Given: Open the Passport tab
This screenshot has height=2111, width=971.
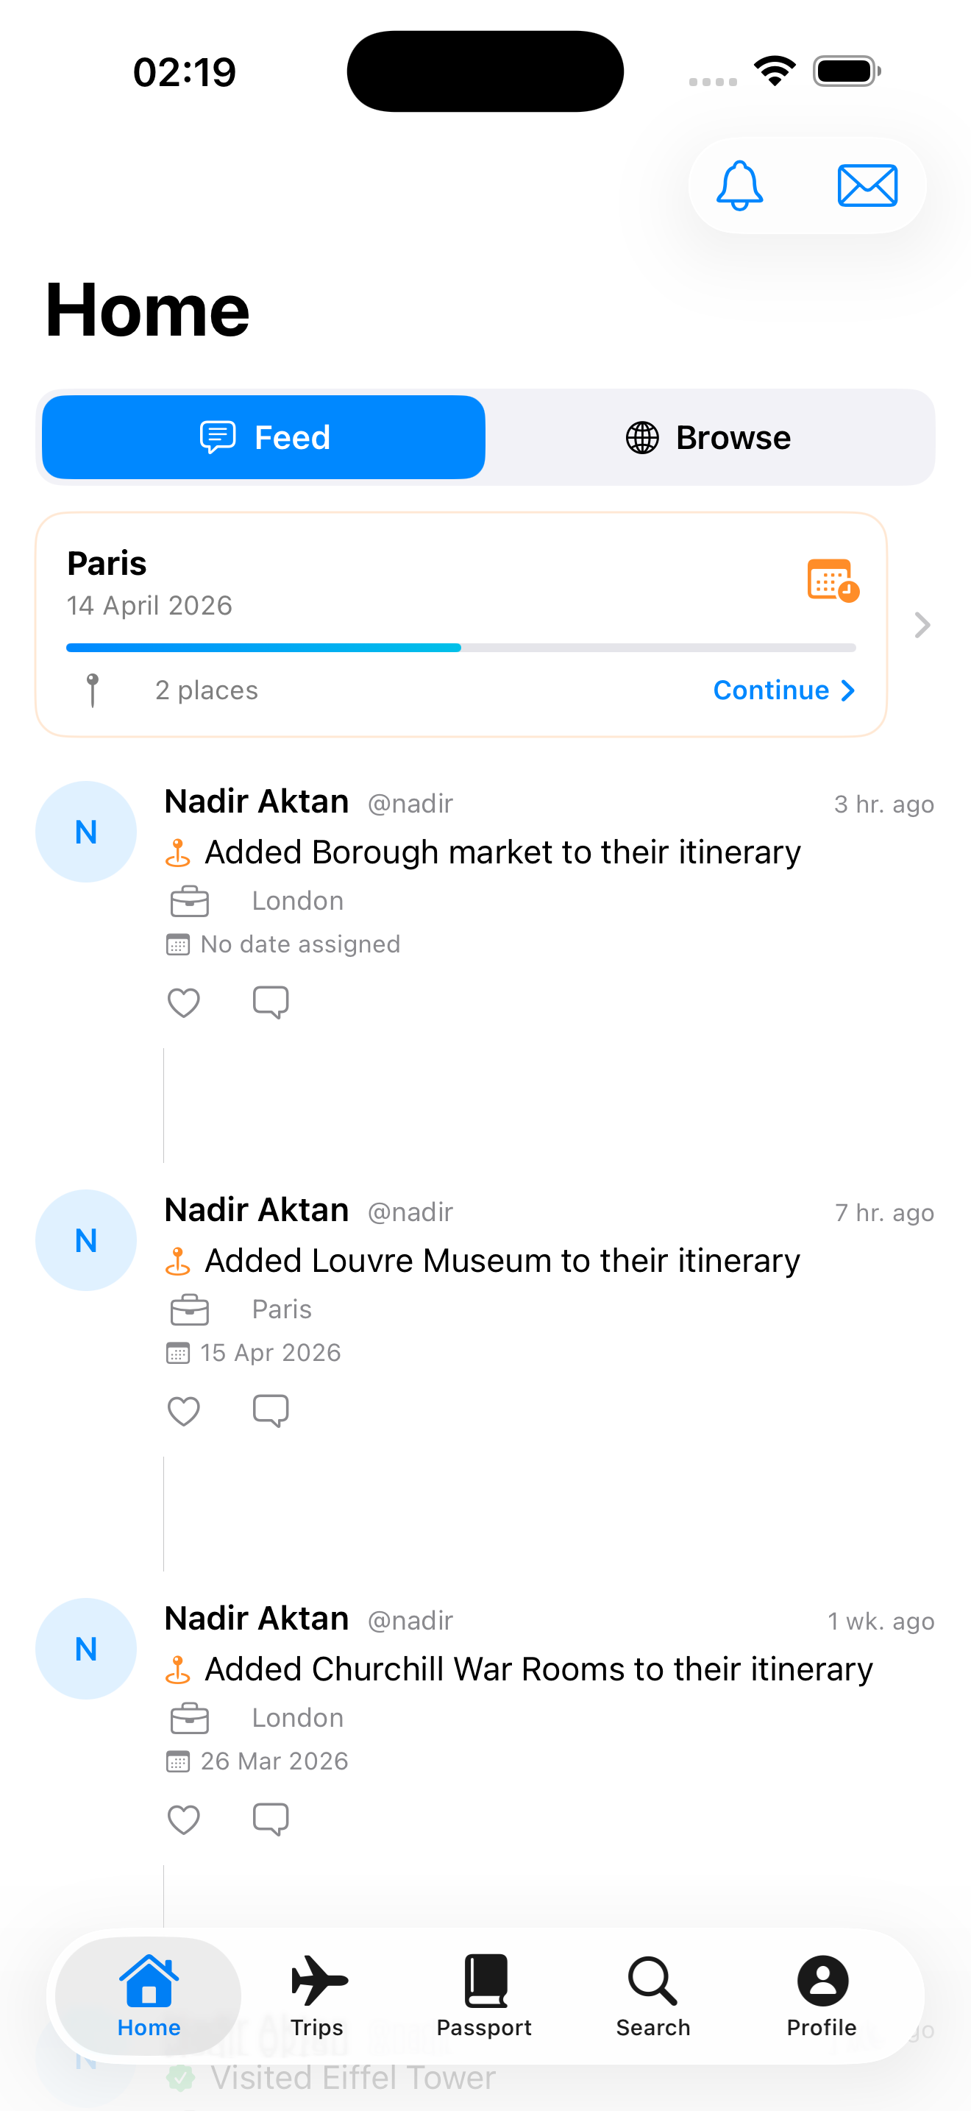Looking at the screenshot, I should coord(485,1995).
